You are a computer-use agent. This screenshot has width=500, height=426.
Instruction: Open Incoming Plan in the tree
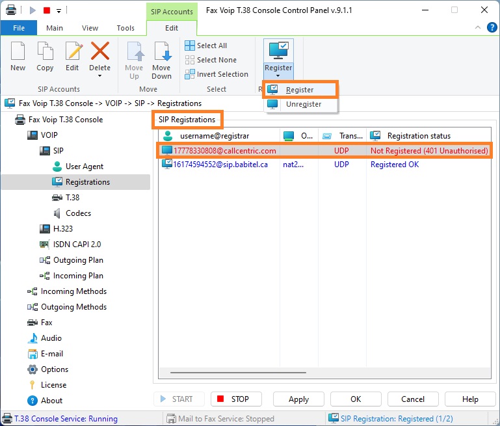71,276
